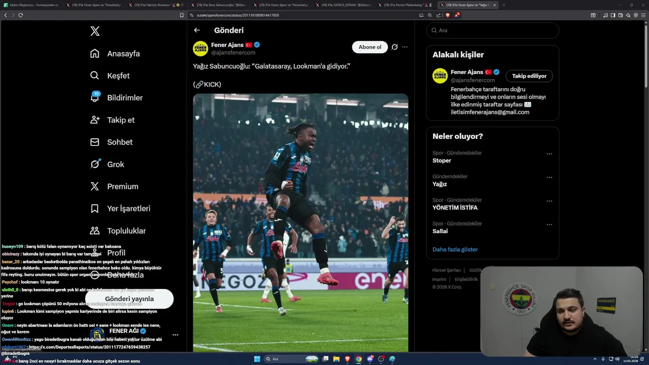Open Chrome from the taskbar
This screenshot has height=365, width=649.
[358, 359]
